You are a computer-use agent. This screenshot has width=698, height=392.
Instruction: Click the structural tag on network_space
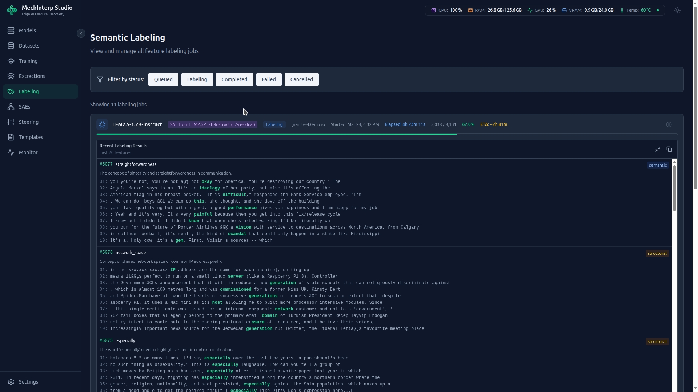click(x=657, y=253)
